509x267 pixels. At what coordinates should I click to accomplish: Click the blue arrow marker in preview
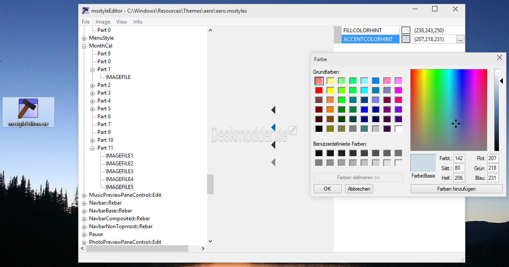pos(273,127)
